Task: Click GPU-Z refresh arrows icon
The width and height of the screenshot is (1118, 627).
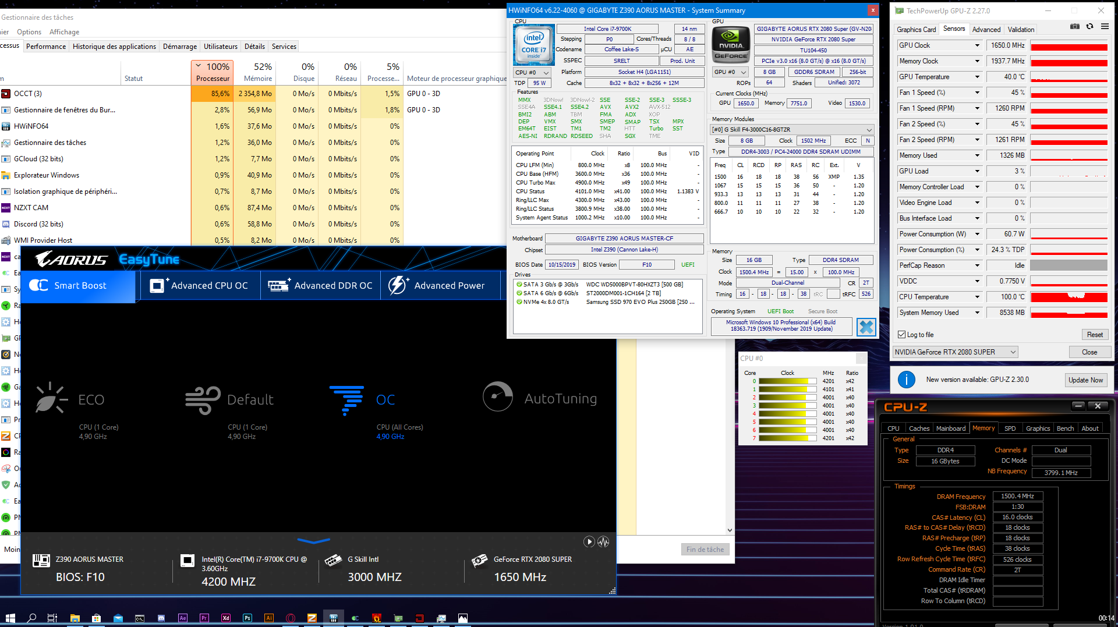Action: tap(1089, 26)
